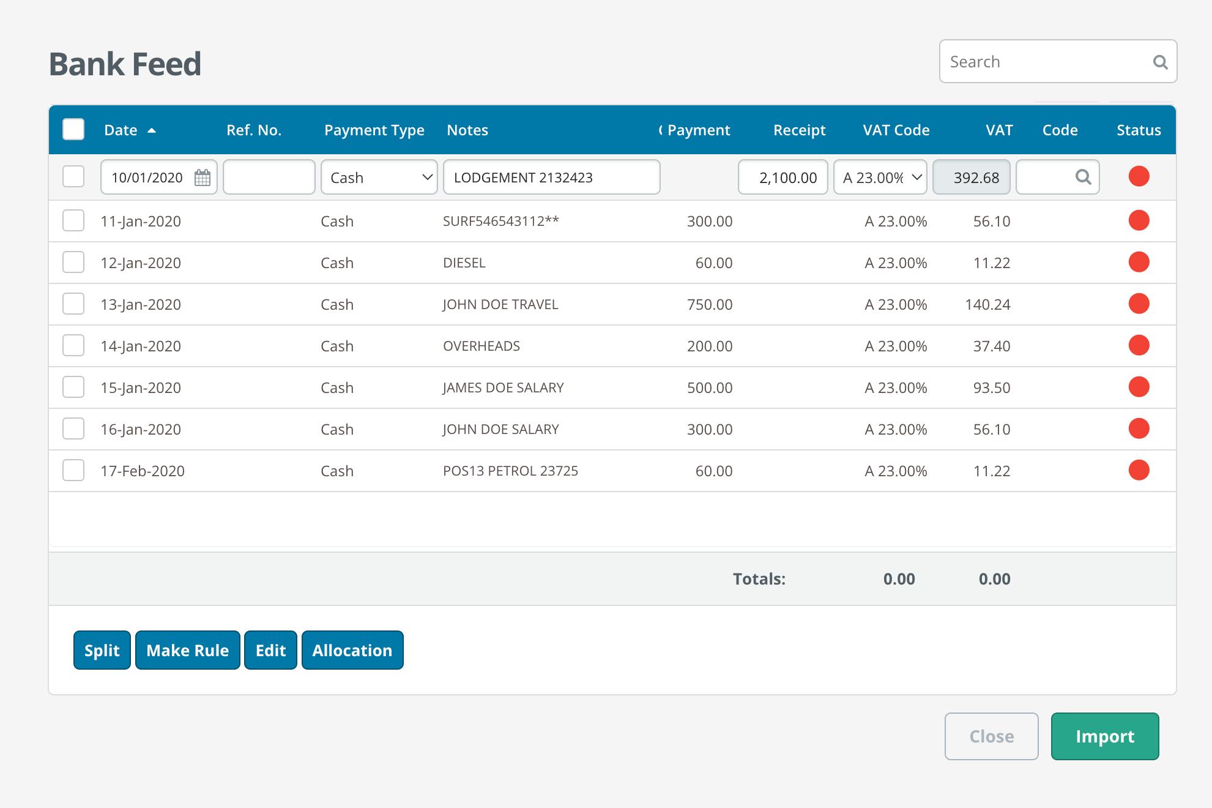Click the Payment Type column header
Image resolution: width=1212 pixels, height=808 pixels.
pos(374,130)
